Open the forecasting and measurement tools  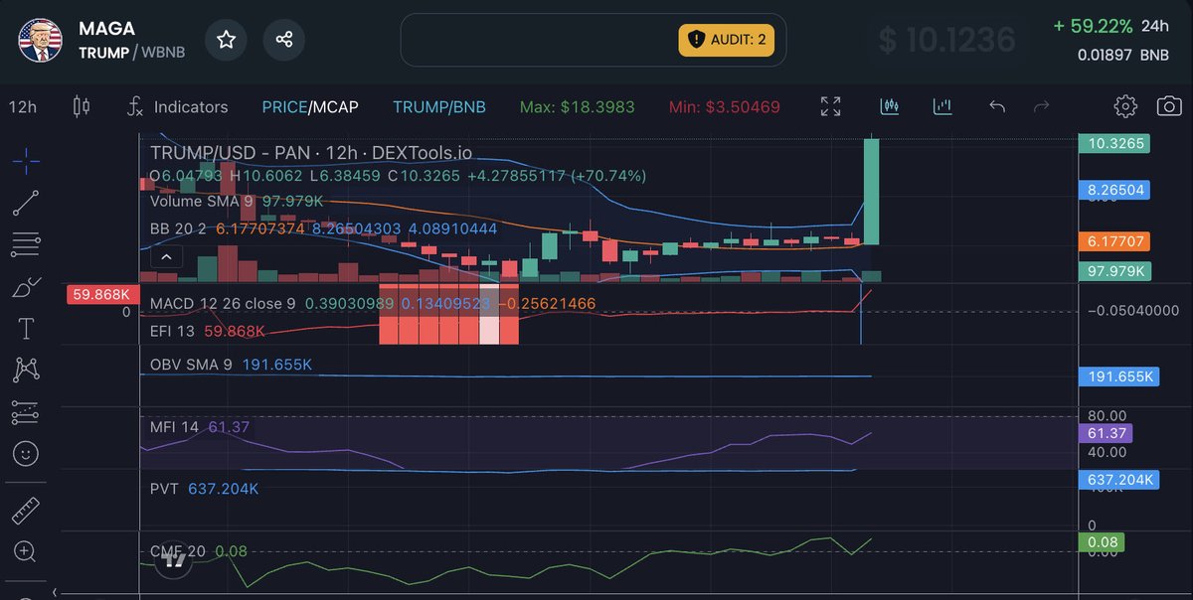click(26, 411)
